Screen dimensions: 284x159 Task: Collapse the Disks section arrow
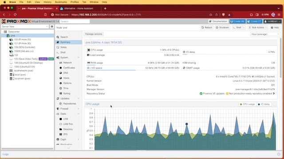79,114
